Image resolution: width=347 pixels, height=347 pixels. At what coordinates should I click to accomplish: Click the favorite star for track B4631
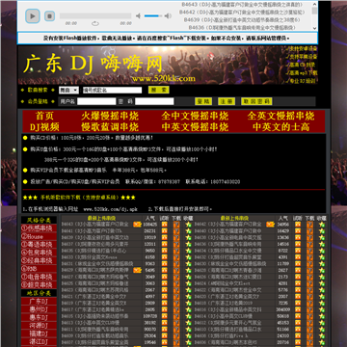(188, 264)
